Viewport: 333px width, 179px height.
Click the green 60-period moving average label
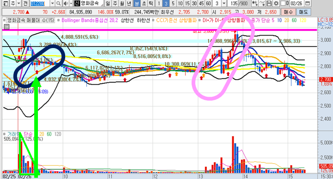click(294, 20)
